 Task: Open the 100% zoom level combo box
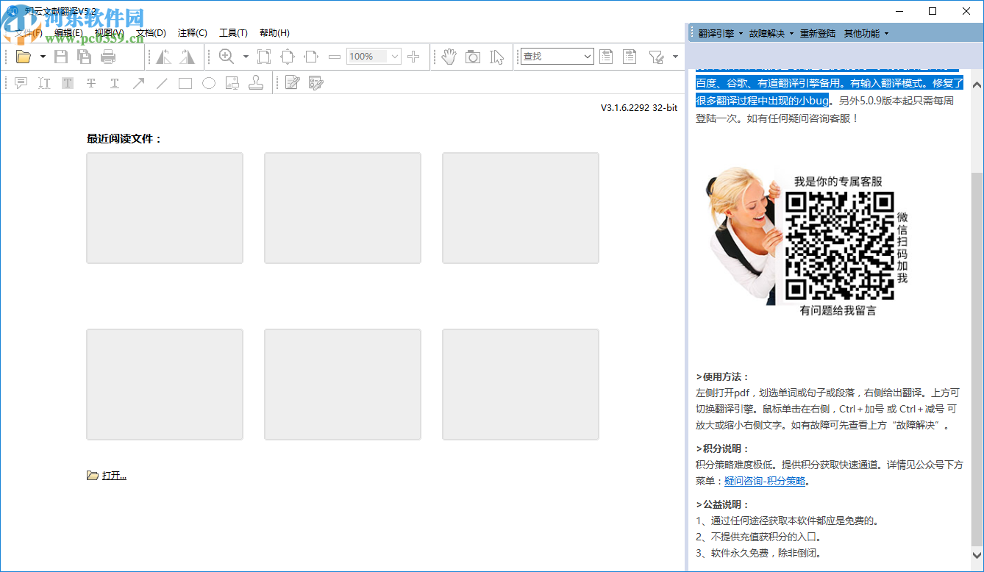point(374,57)
